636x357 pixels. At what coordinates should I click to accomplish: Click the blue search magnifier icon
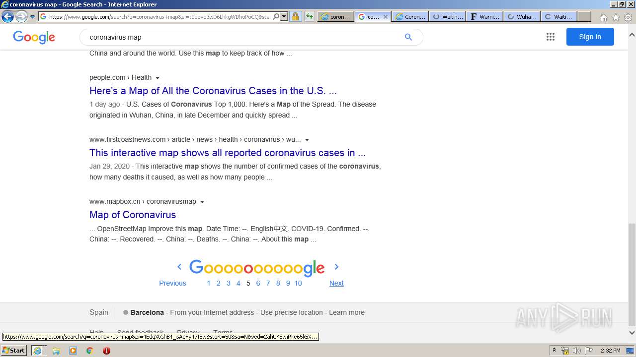(x=408, y=37)
